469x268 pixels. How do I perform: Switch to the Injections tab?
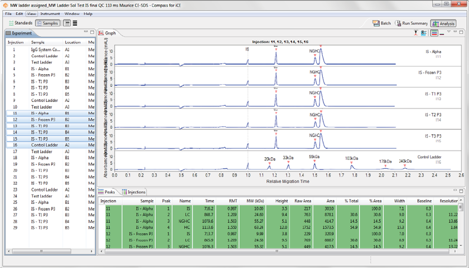[134, 192]
